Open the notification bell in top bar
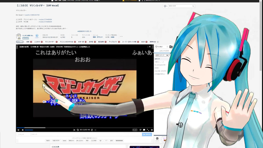263x148 pixels. click(x=139, y=1)
